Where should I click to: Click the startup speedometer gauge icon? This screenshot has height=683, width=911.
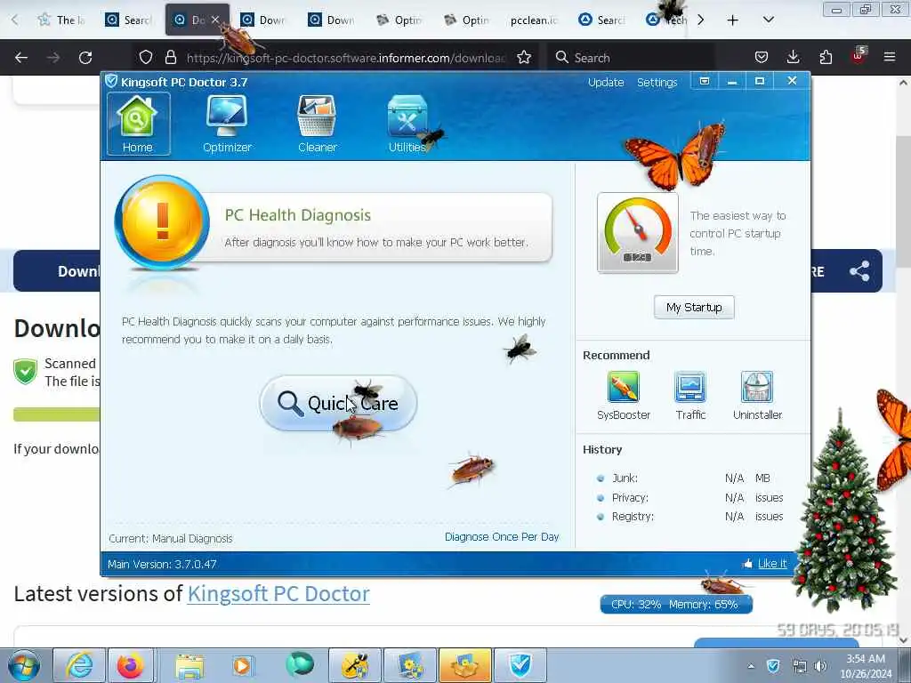pyautogui.click(x=637, y=232)
